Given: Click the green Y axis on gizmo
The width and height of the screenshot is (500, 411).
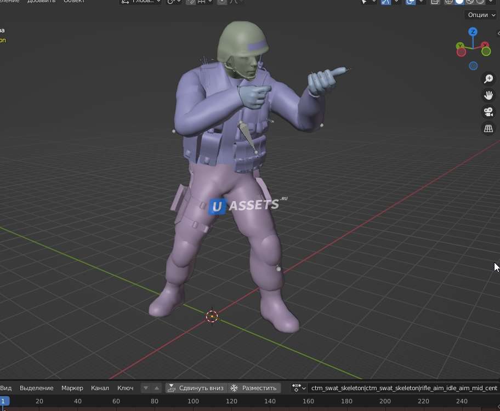Looking at the screenshot, I should pyautogui.click(x=486, y=52).
